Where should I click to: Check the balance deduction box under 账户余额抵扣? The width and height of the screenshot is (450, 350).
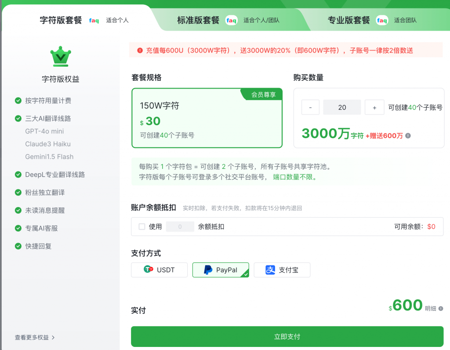(x=141, y=226)
